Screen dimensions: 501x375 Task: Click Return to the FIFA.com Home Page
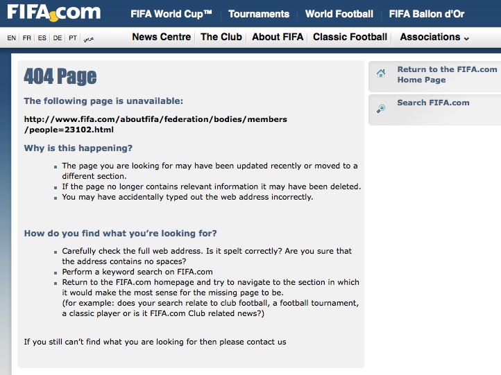[x=447, y=74]
